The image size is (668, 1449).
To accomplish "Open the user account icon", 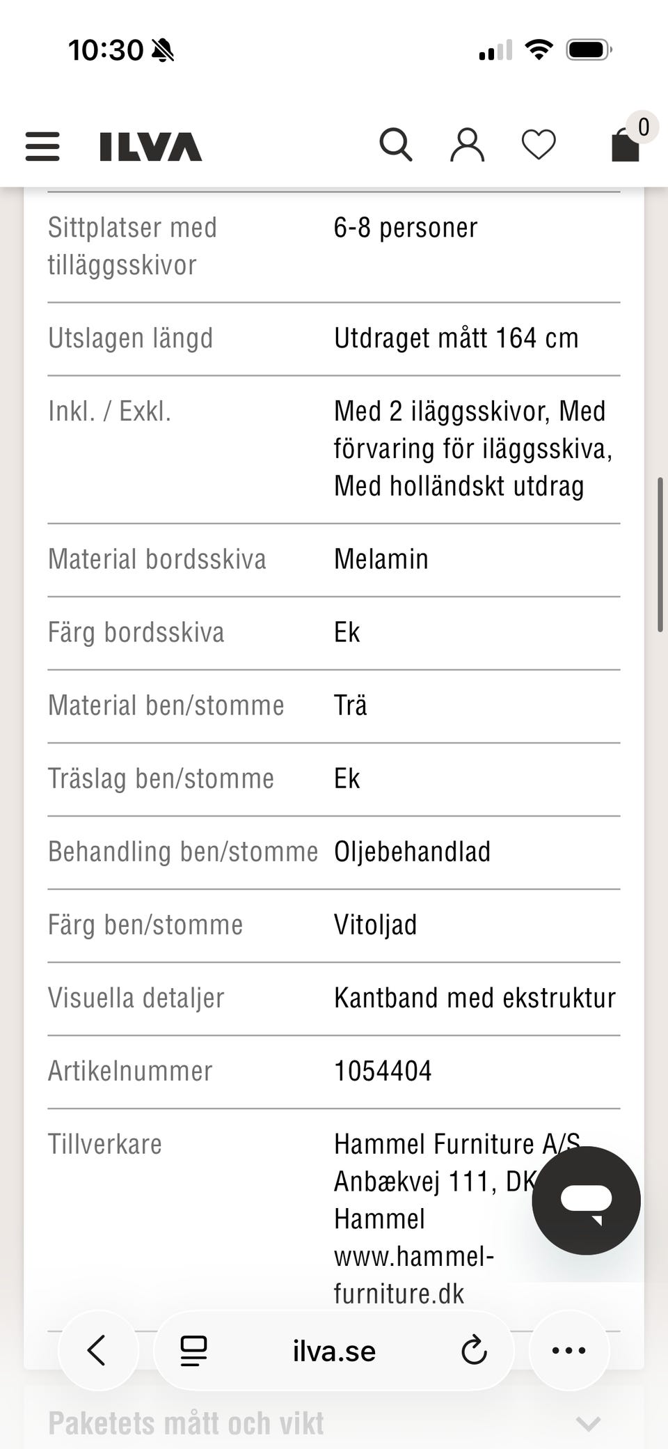I will pos(467,145).
